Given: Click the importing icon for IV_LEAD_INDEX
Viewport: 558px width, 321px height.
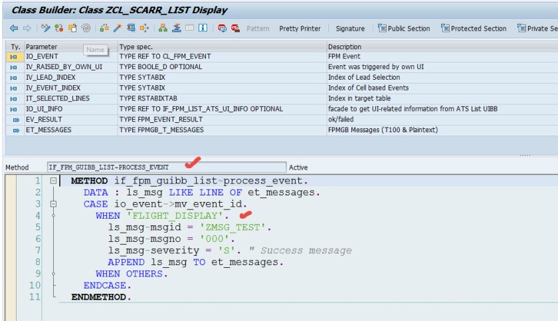Looking at the screenshot, I should (13, 78).
